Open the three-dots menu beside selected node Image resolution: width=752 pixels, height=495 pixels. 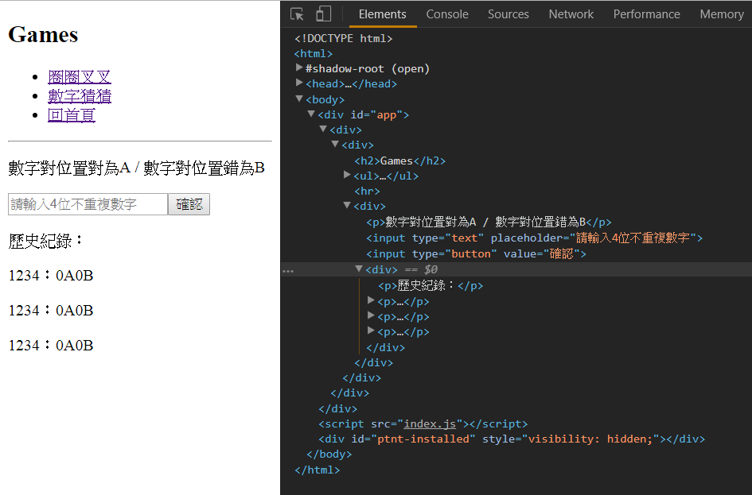(x=288, y=271)
